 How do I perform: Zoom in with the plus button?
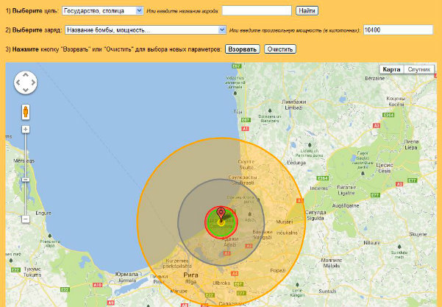point(25,130)
